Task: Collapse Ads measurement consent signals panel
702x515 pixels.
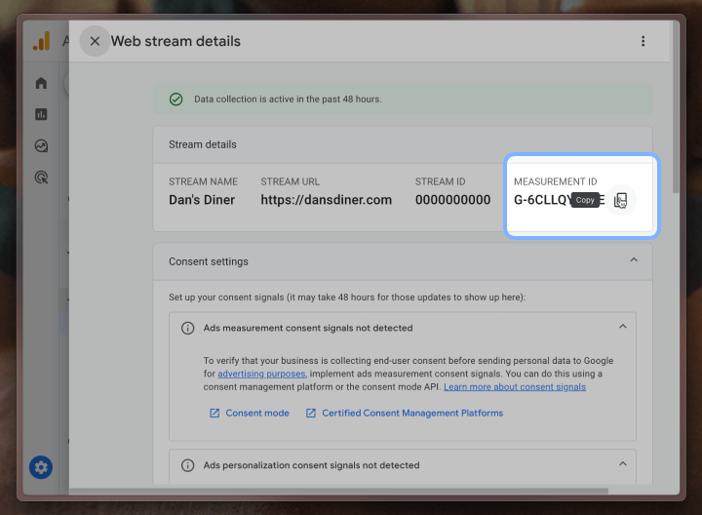Action: [x=622, y=327]
